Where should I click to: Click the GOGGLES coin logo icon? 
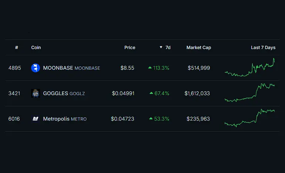36,93
